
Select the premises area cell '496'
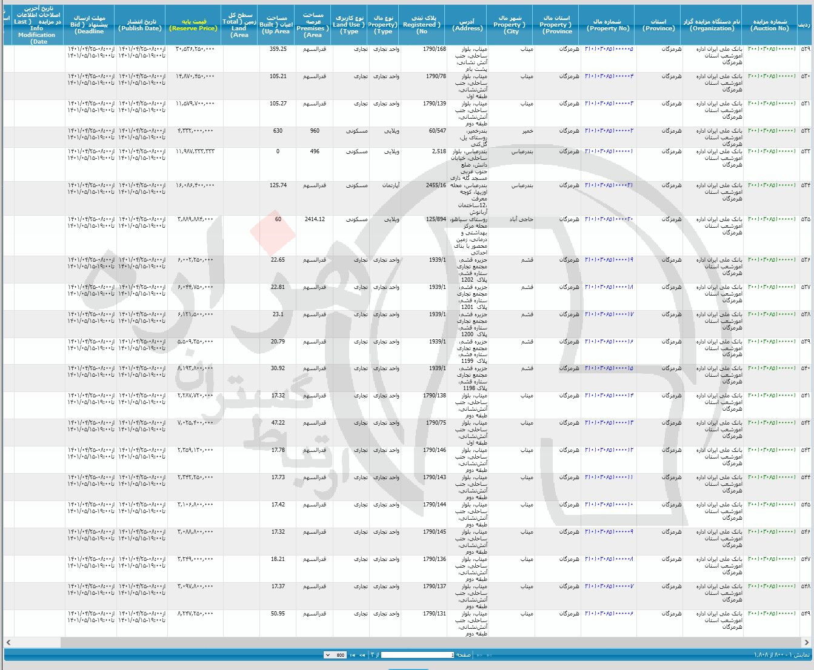coord(315,151)
